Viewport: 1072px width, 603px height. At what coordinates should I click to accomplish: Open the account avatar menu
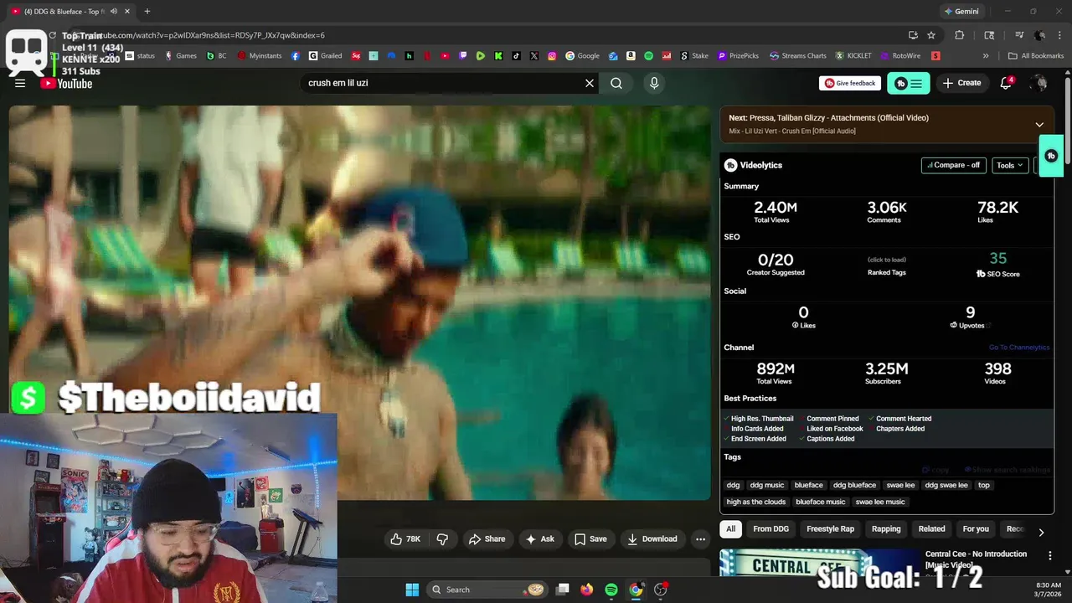tap(1039, 83)
